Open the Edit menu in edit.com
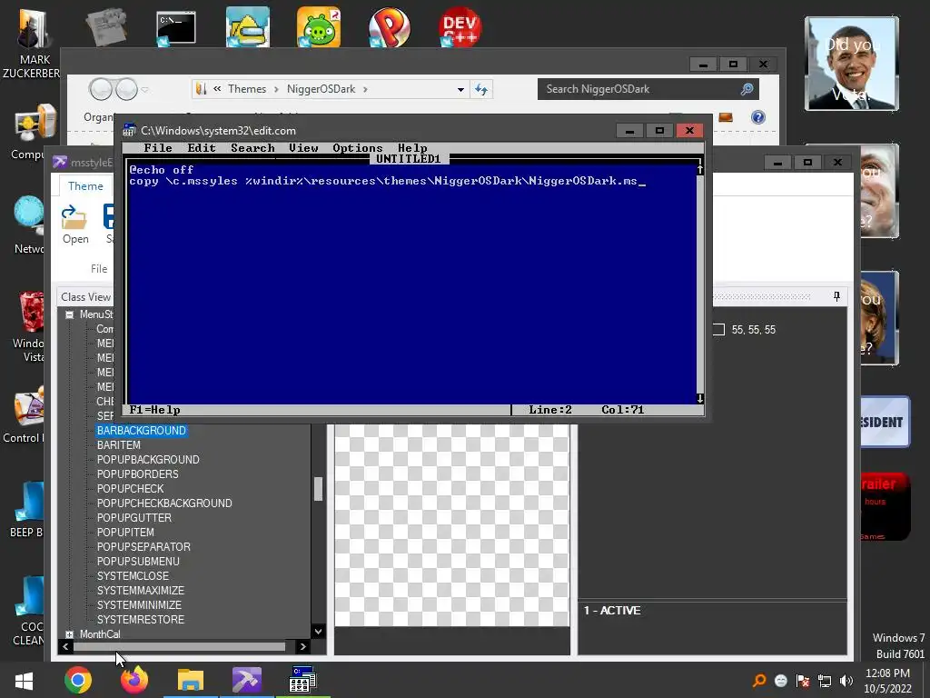This screenshot has height=698, width=930. tap(201, 148)
